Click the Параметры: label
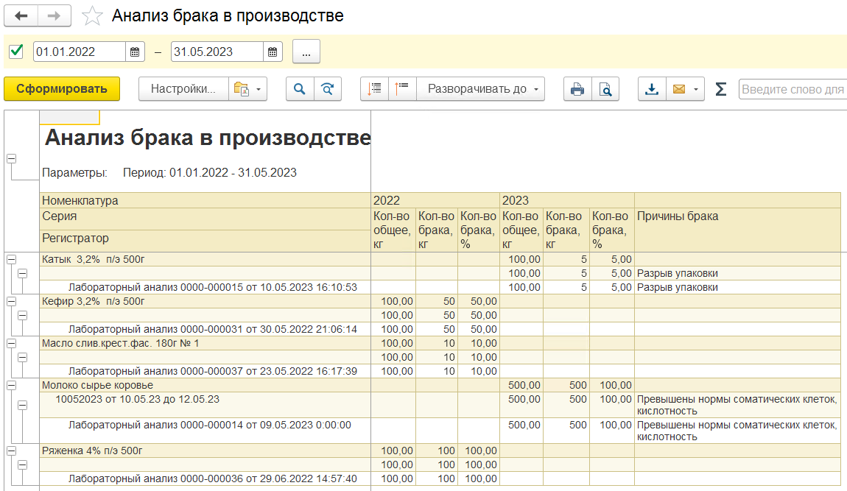Image resolution: width=847 pixels, height=491 pixels. click(74, 173)
